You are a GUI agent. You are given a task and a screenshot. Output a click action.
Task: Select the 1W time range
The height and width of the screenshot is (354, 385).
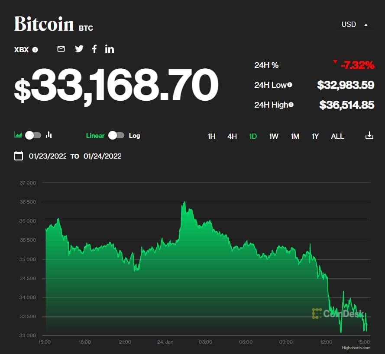pos(274,136)
